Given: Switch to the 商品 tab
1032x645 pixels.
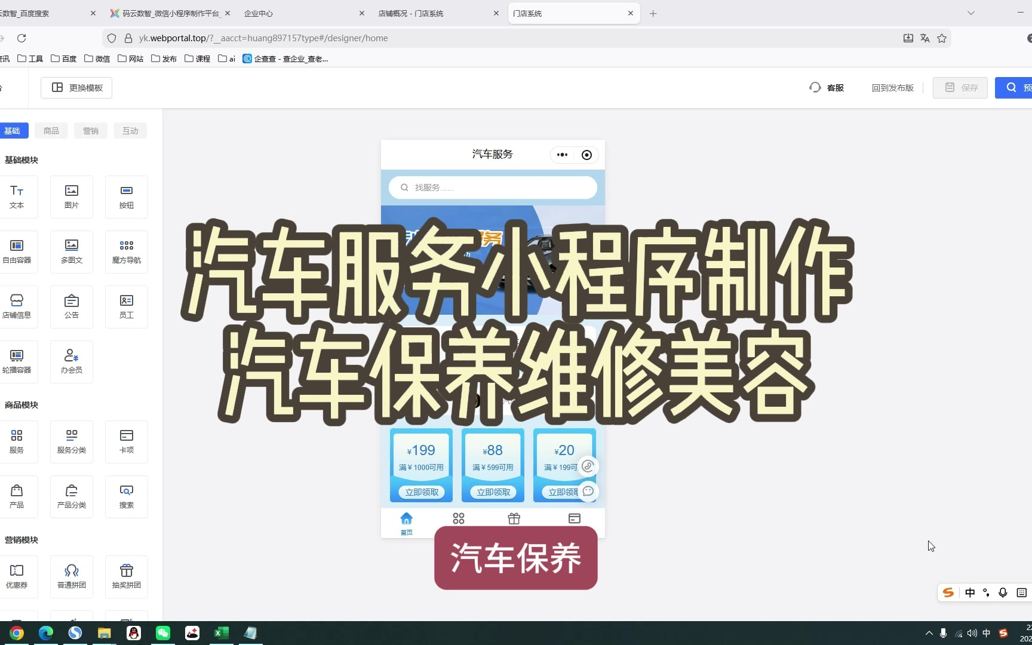Looking at the screenshot, I should click(51, 131).
